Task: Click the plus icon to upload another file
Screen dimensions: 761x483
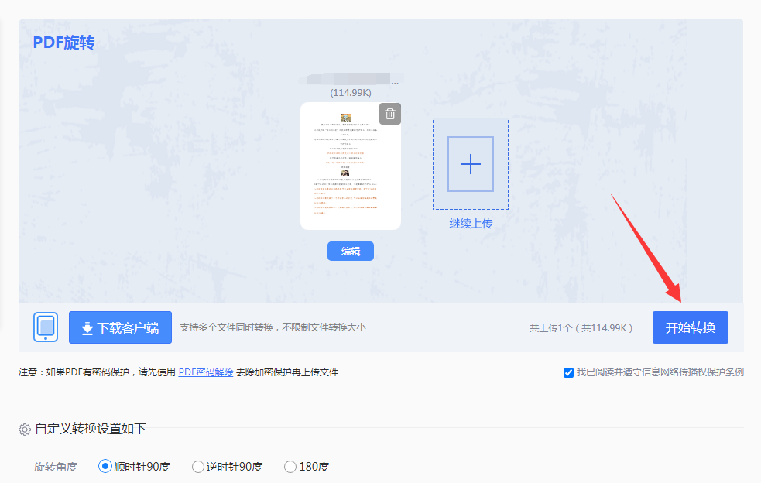Action: 470,164
